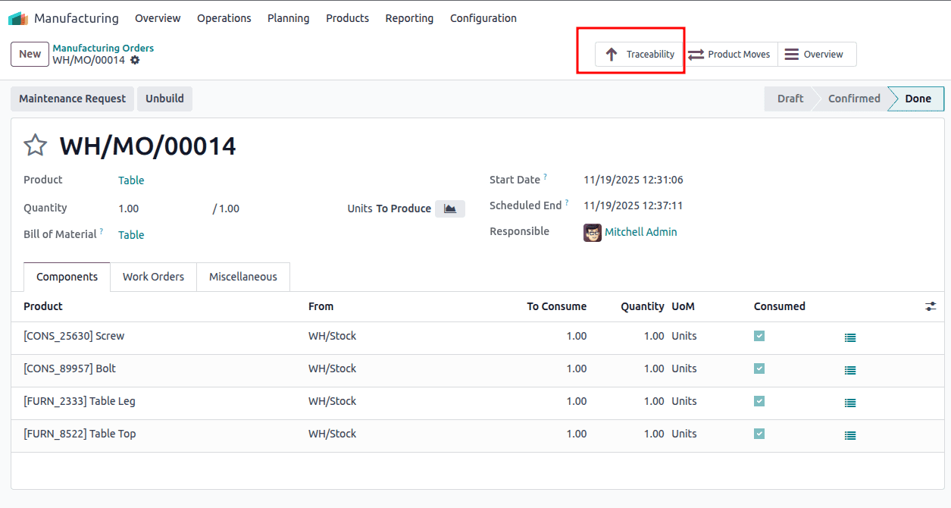Click the Traceability upload-arrow icon

pyautogui.click(x=612, y=54)
